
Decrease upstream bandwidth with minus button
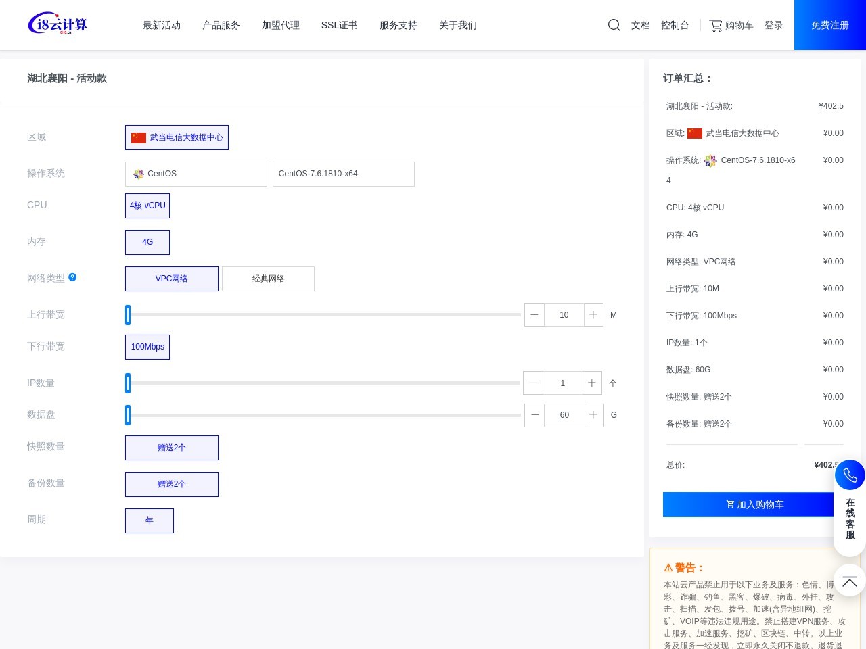534,314
